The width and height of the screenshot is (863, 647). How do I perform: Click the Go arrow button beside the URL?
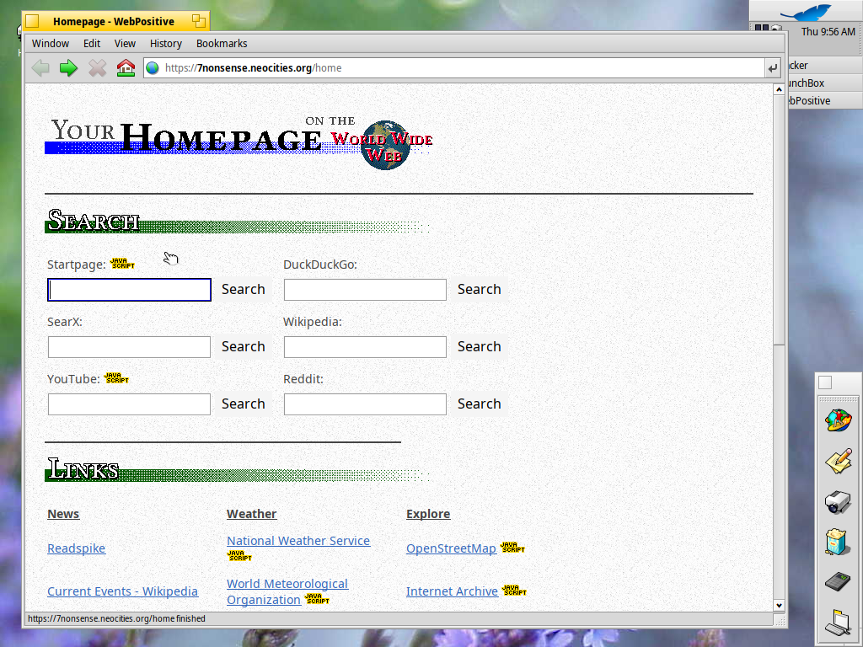pyautogui.click(x=773, y=68)
